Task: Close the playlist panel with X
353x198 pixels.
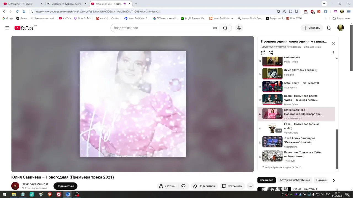Action: click(x=333, y=43)
